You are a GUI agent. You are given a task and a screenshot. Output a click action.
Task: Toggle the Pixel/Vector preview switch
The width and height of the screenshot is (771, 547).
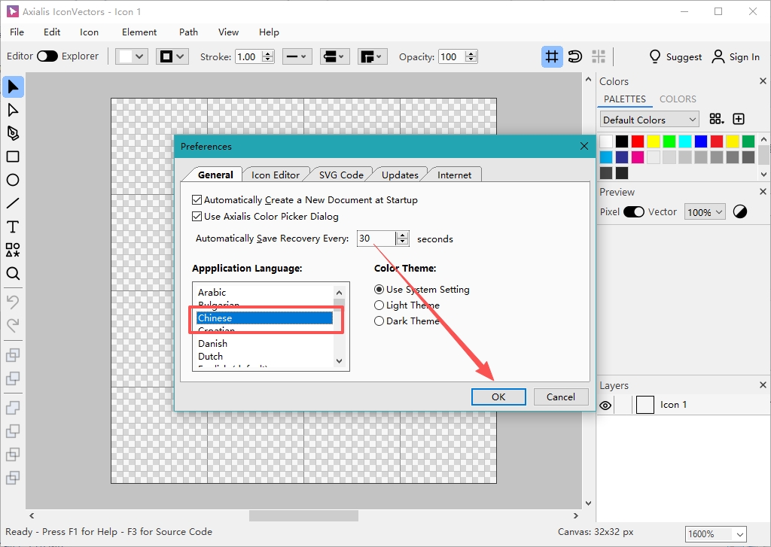tap(634, 212)
